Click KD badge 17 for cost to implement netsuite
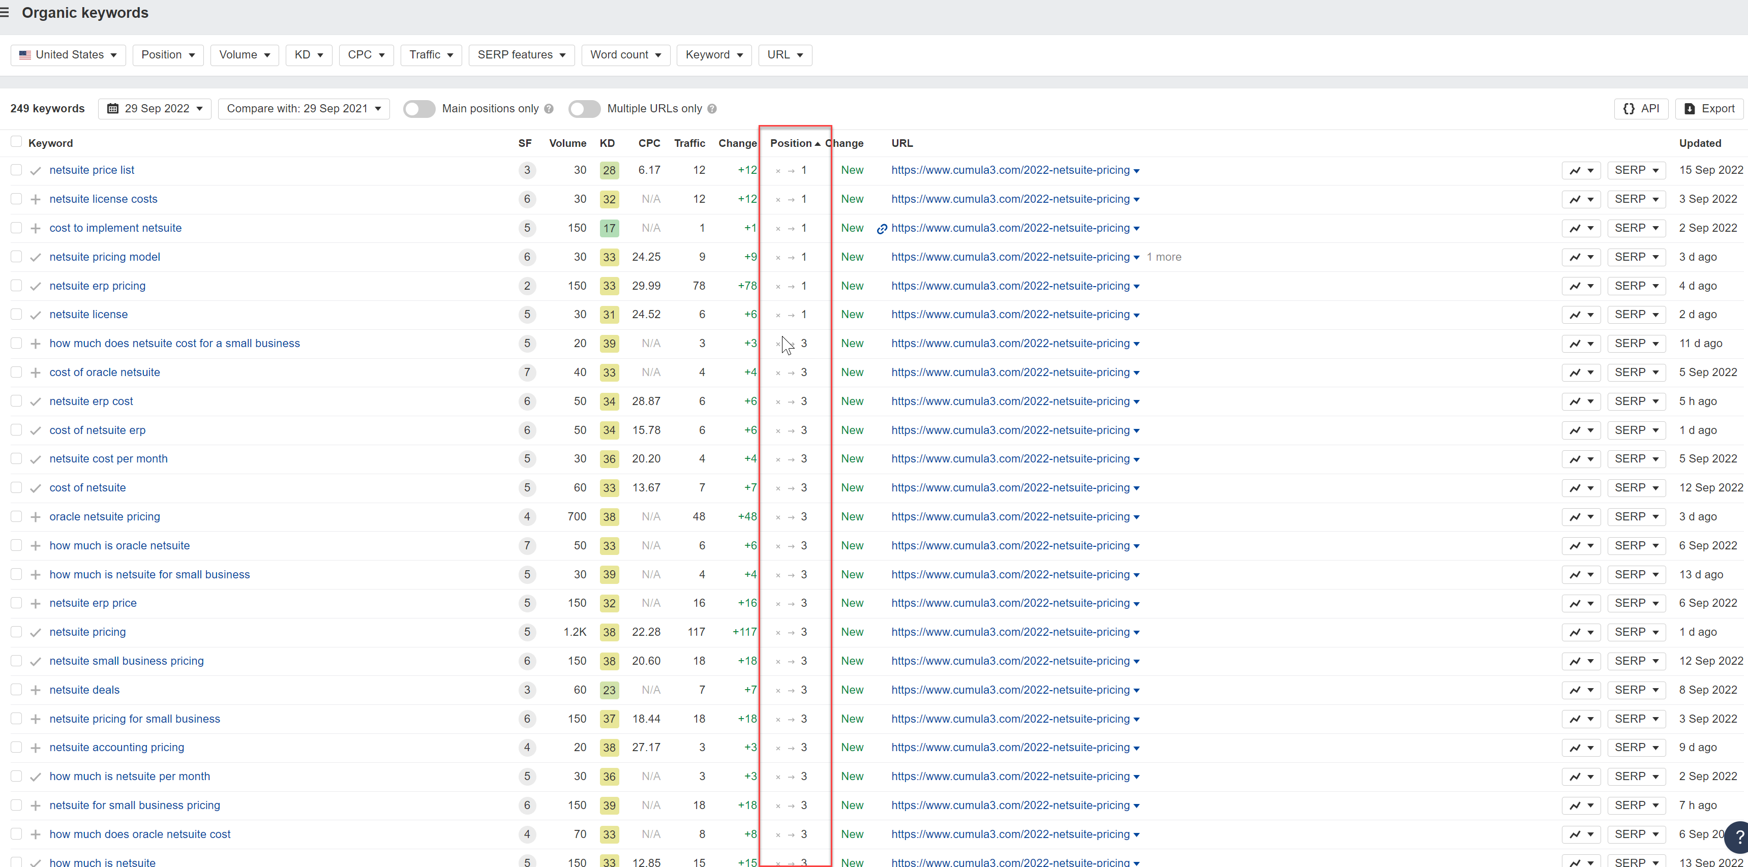Screen dimensions: 1748x867 click(x=609, y=229)
